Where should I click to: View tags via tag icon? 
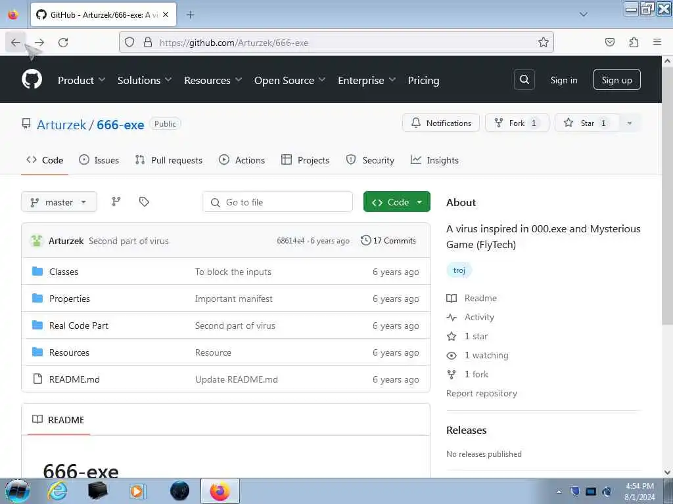[x=144, y=201]
